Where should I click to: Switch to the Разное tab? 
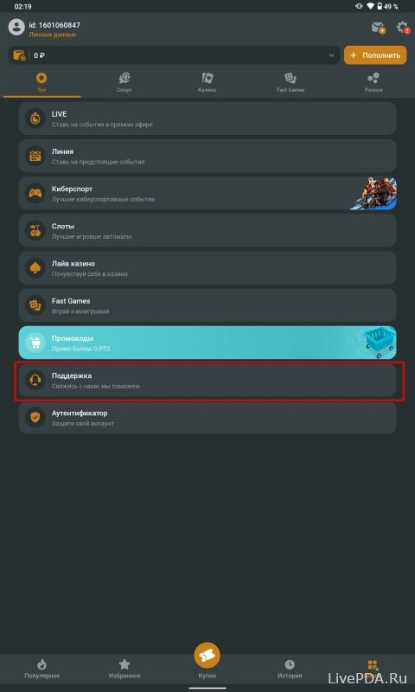373,82
